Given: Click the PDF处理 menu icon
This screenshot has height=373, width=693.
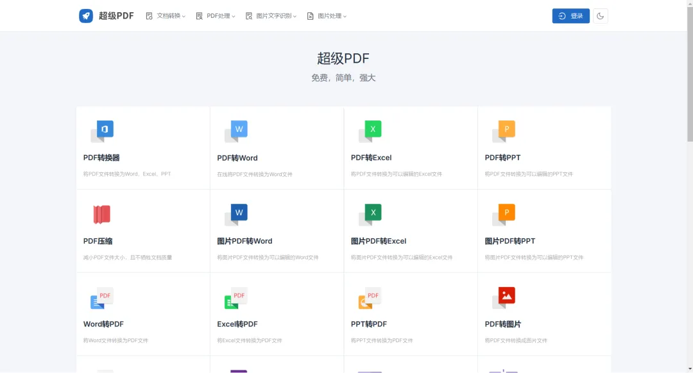Looking at the screenshot, I should tap(200, 16).
